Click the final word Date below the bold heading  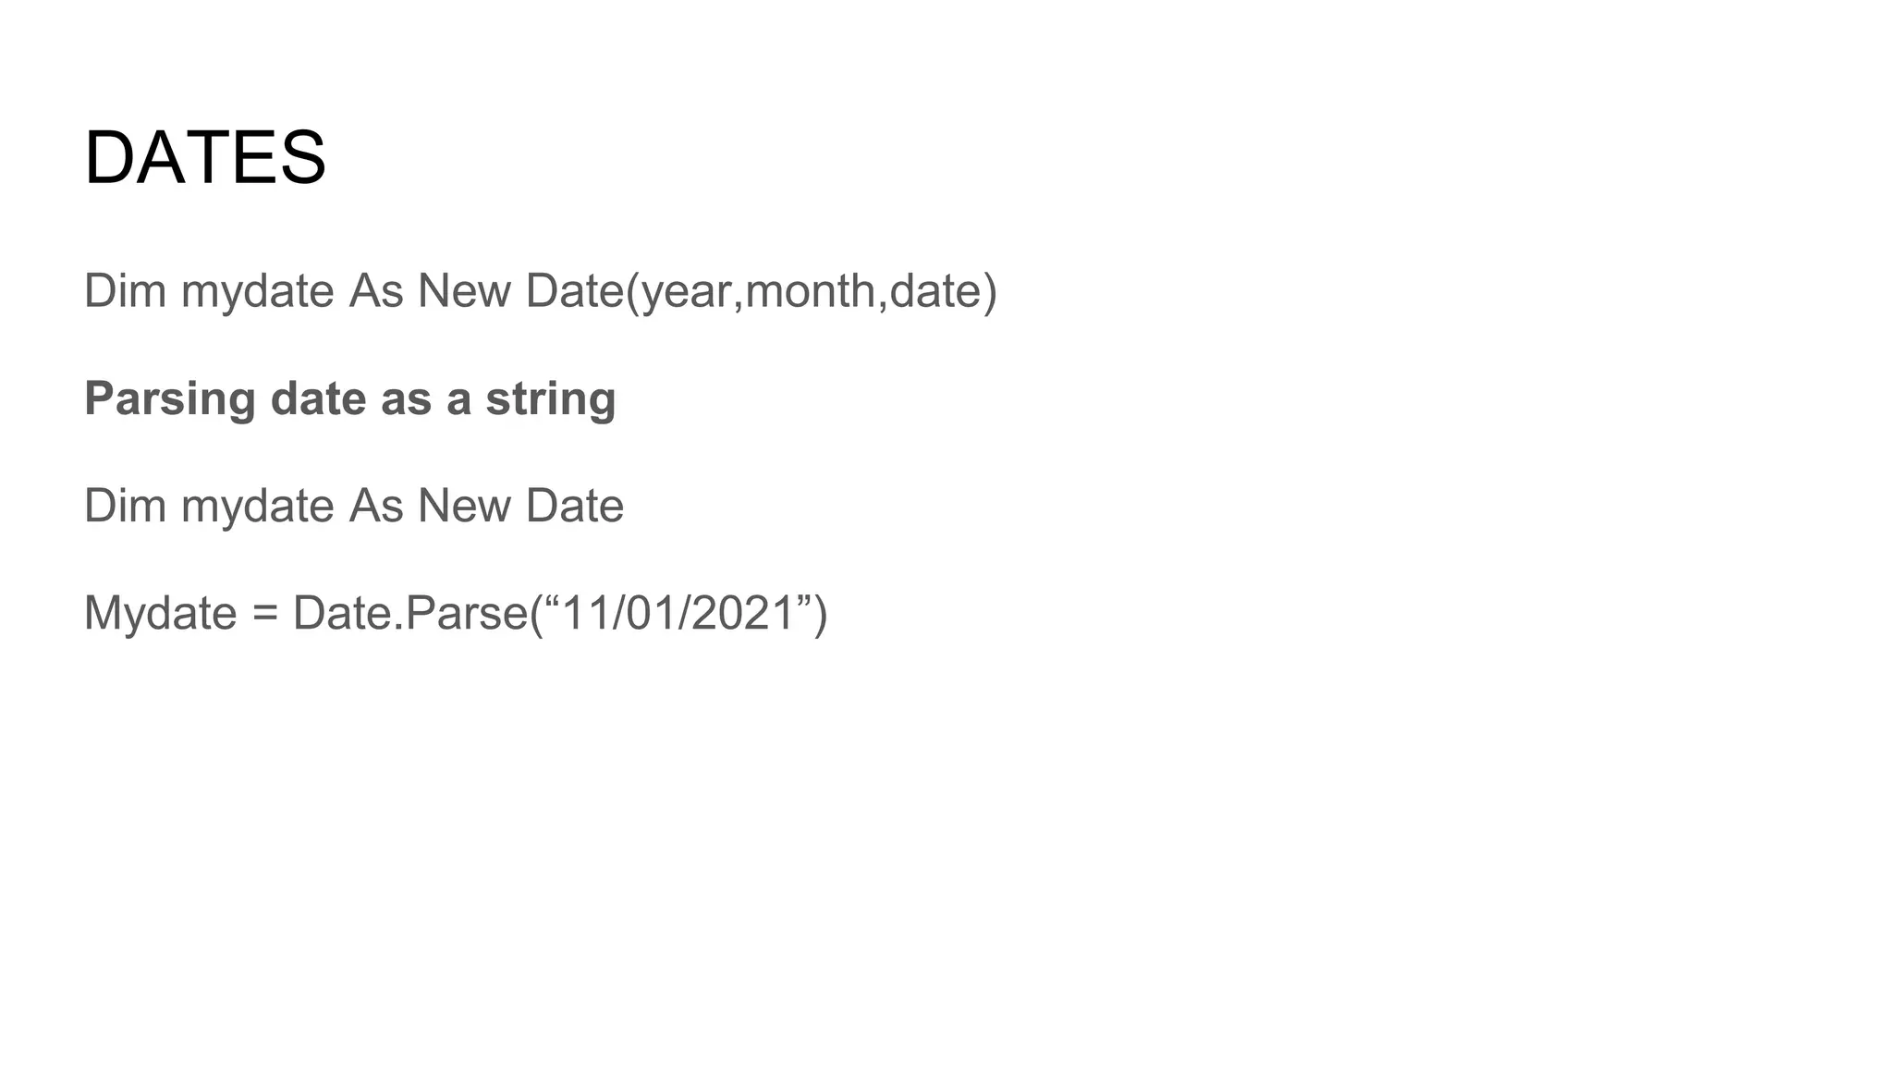pyautogui.click(x=575, y=507)
